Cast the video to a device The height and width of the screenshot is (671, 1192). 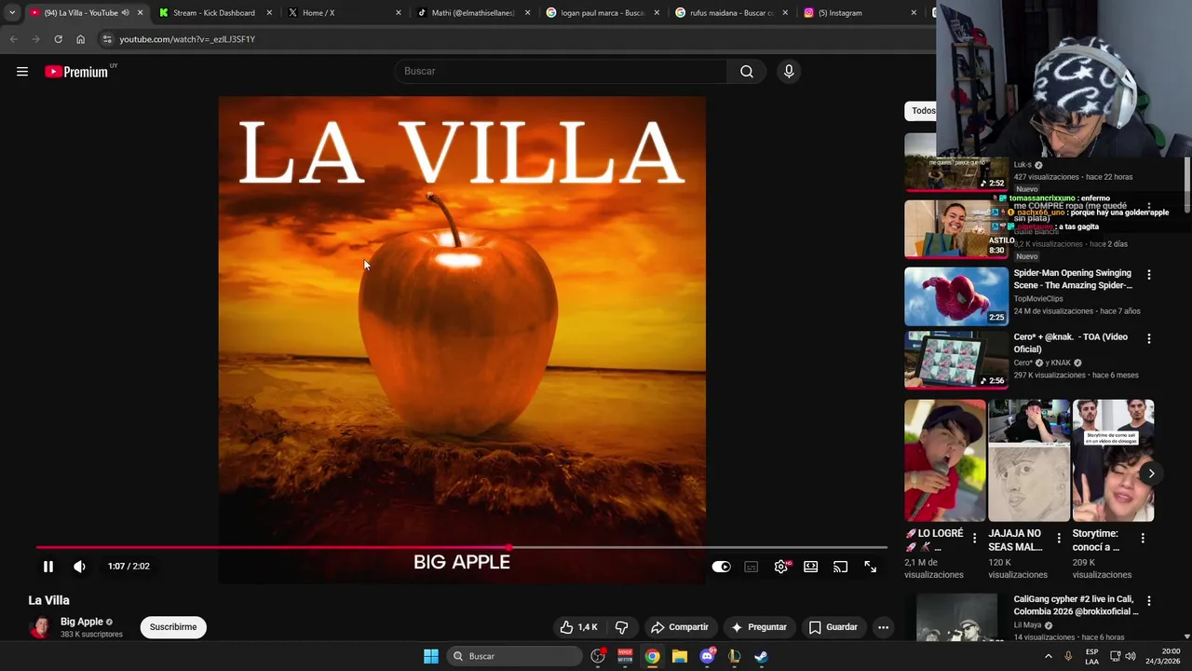click(x=841, y=567)
